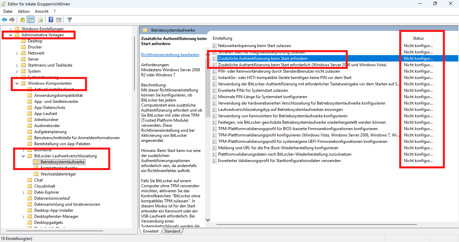The image size is (459, 242).
Task: Select Datensammlung und Vorabversionen
Action: [x=67, y=204]
